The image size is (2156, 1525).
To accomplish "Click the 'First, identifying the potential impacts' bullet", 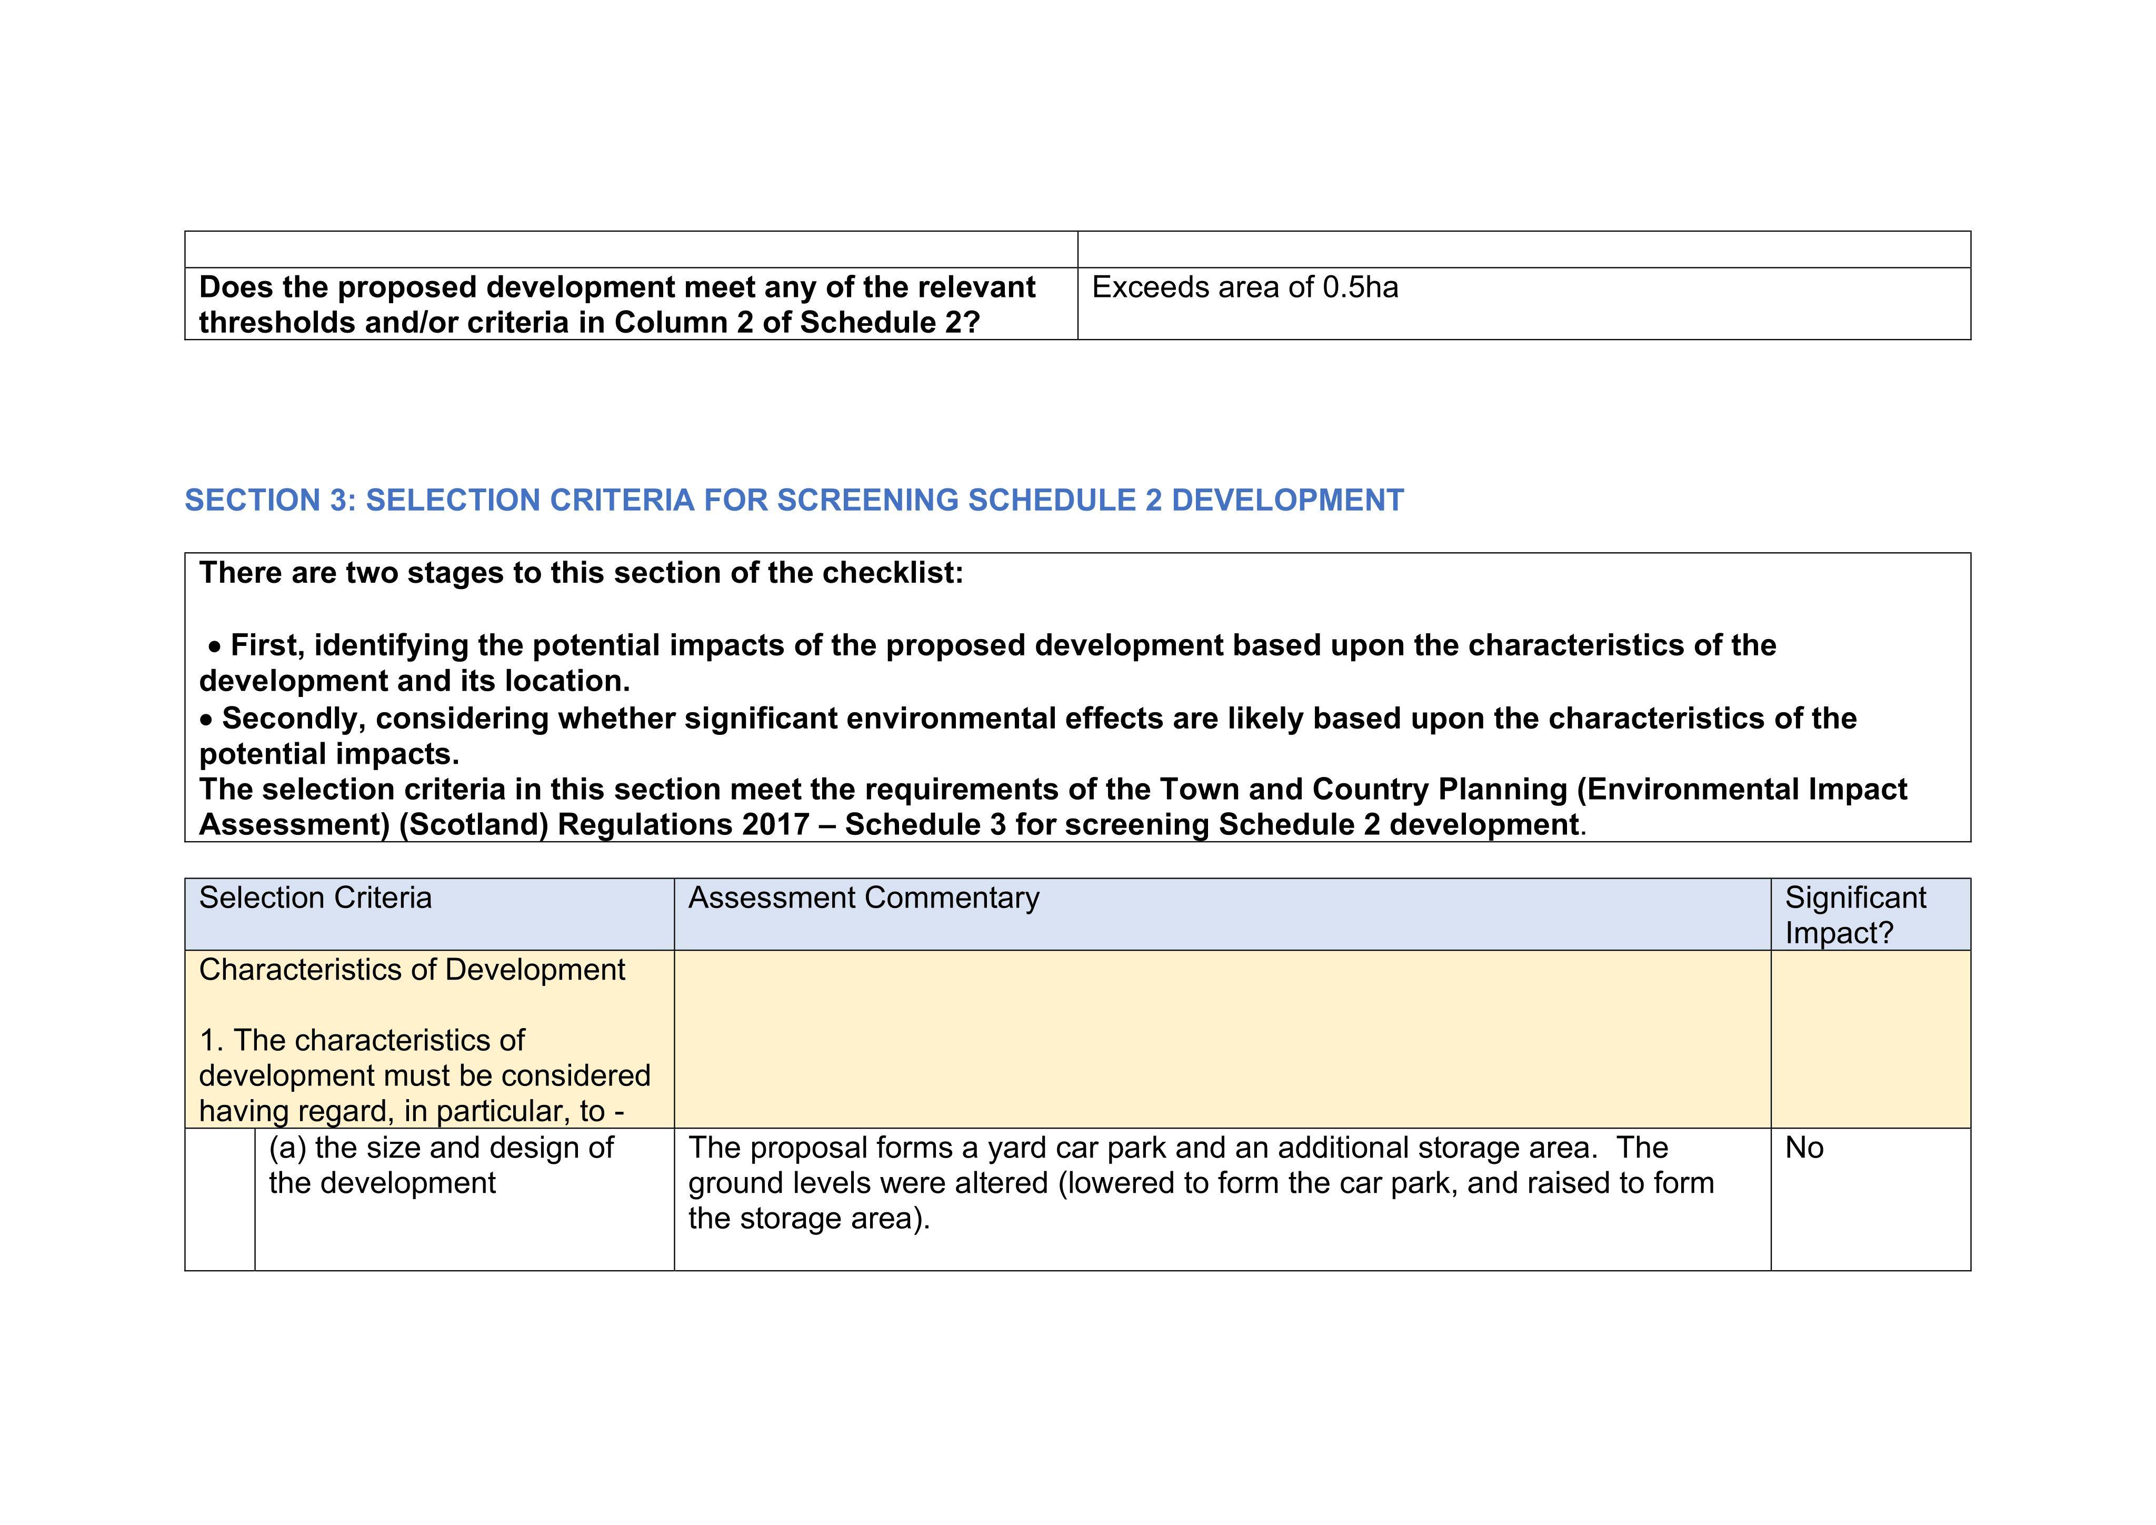I will tap(988, 663).
